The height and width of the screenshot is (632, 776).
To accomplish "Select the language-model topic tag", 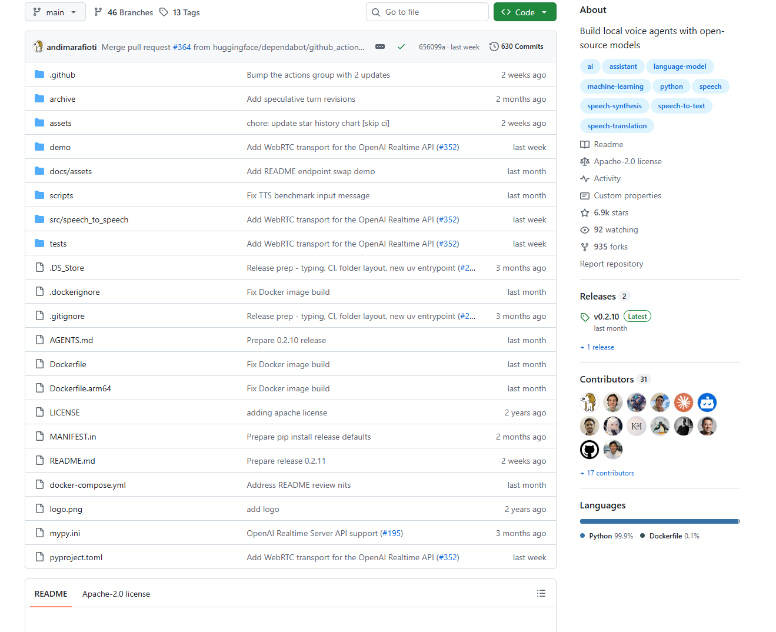I will pyautogui.click(x=680, y=66).
